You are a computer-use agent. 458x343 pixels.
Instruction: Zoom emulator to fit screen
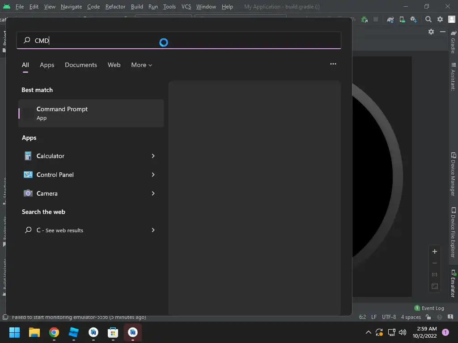tap(435, 286)
